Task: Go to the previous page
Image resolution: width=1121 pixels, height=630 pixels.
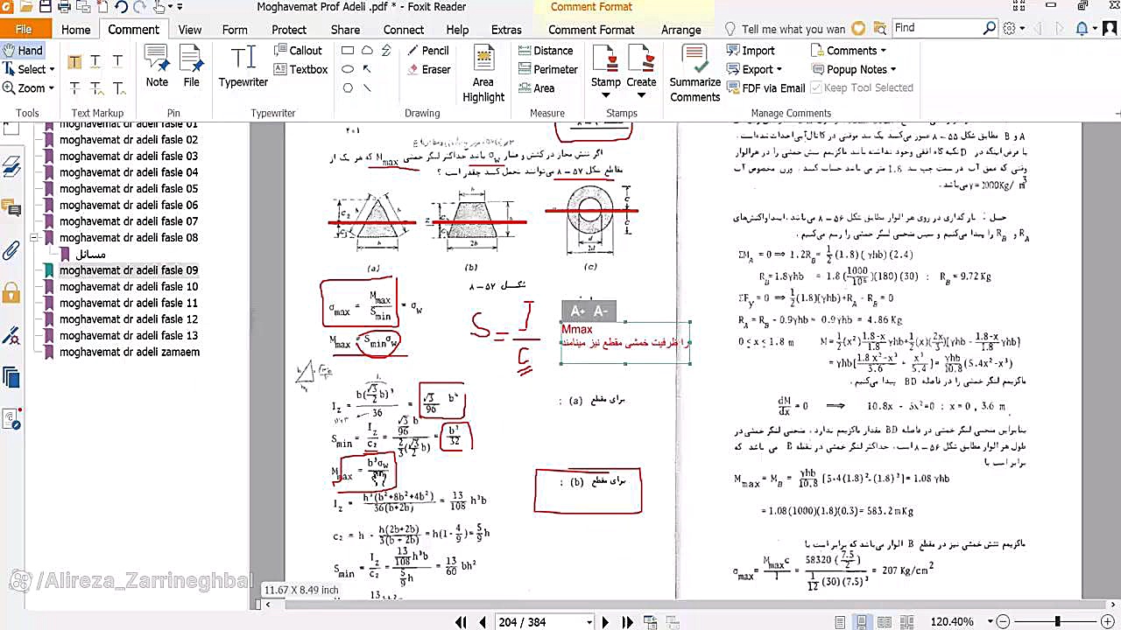Action: coord(483,622)
